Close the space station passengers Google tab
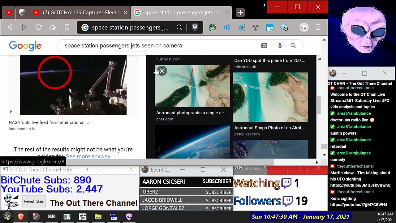This screenshot has height=223, width=396. click(227, 13)
